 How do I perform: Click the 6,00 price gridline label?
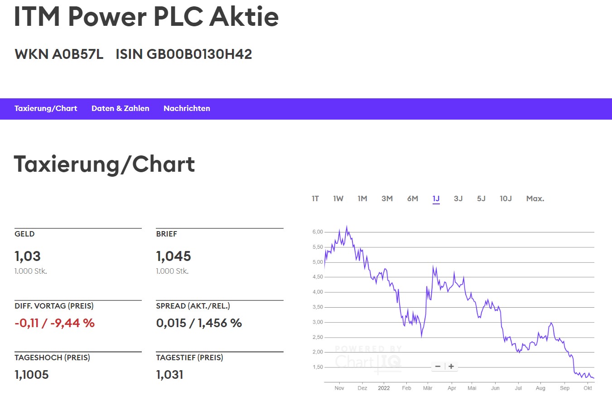tap(317, 232)
